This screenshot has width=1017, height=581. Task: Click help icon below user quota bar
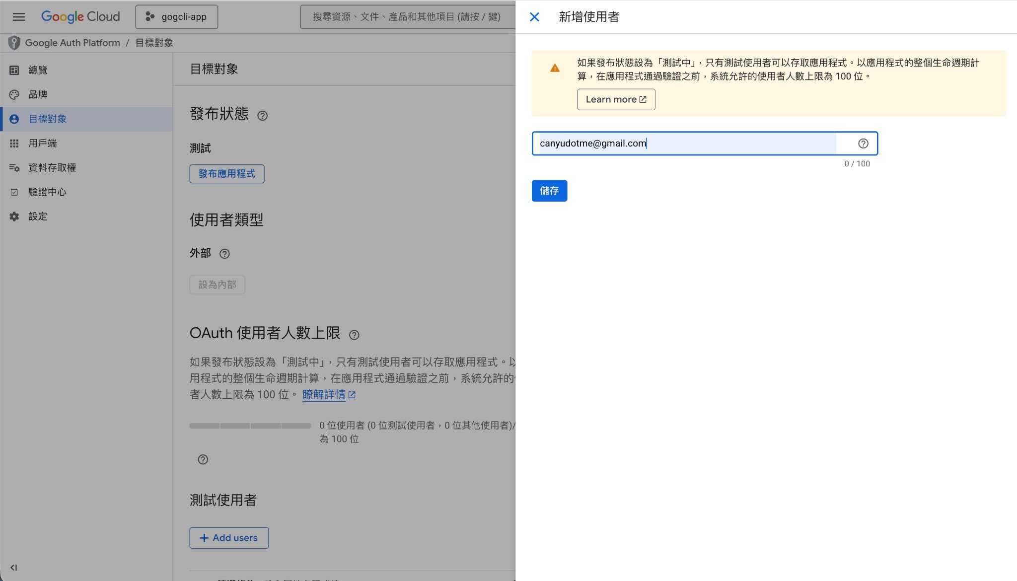click(x=203, y=459)
